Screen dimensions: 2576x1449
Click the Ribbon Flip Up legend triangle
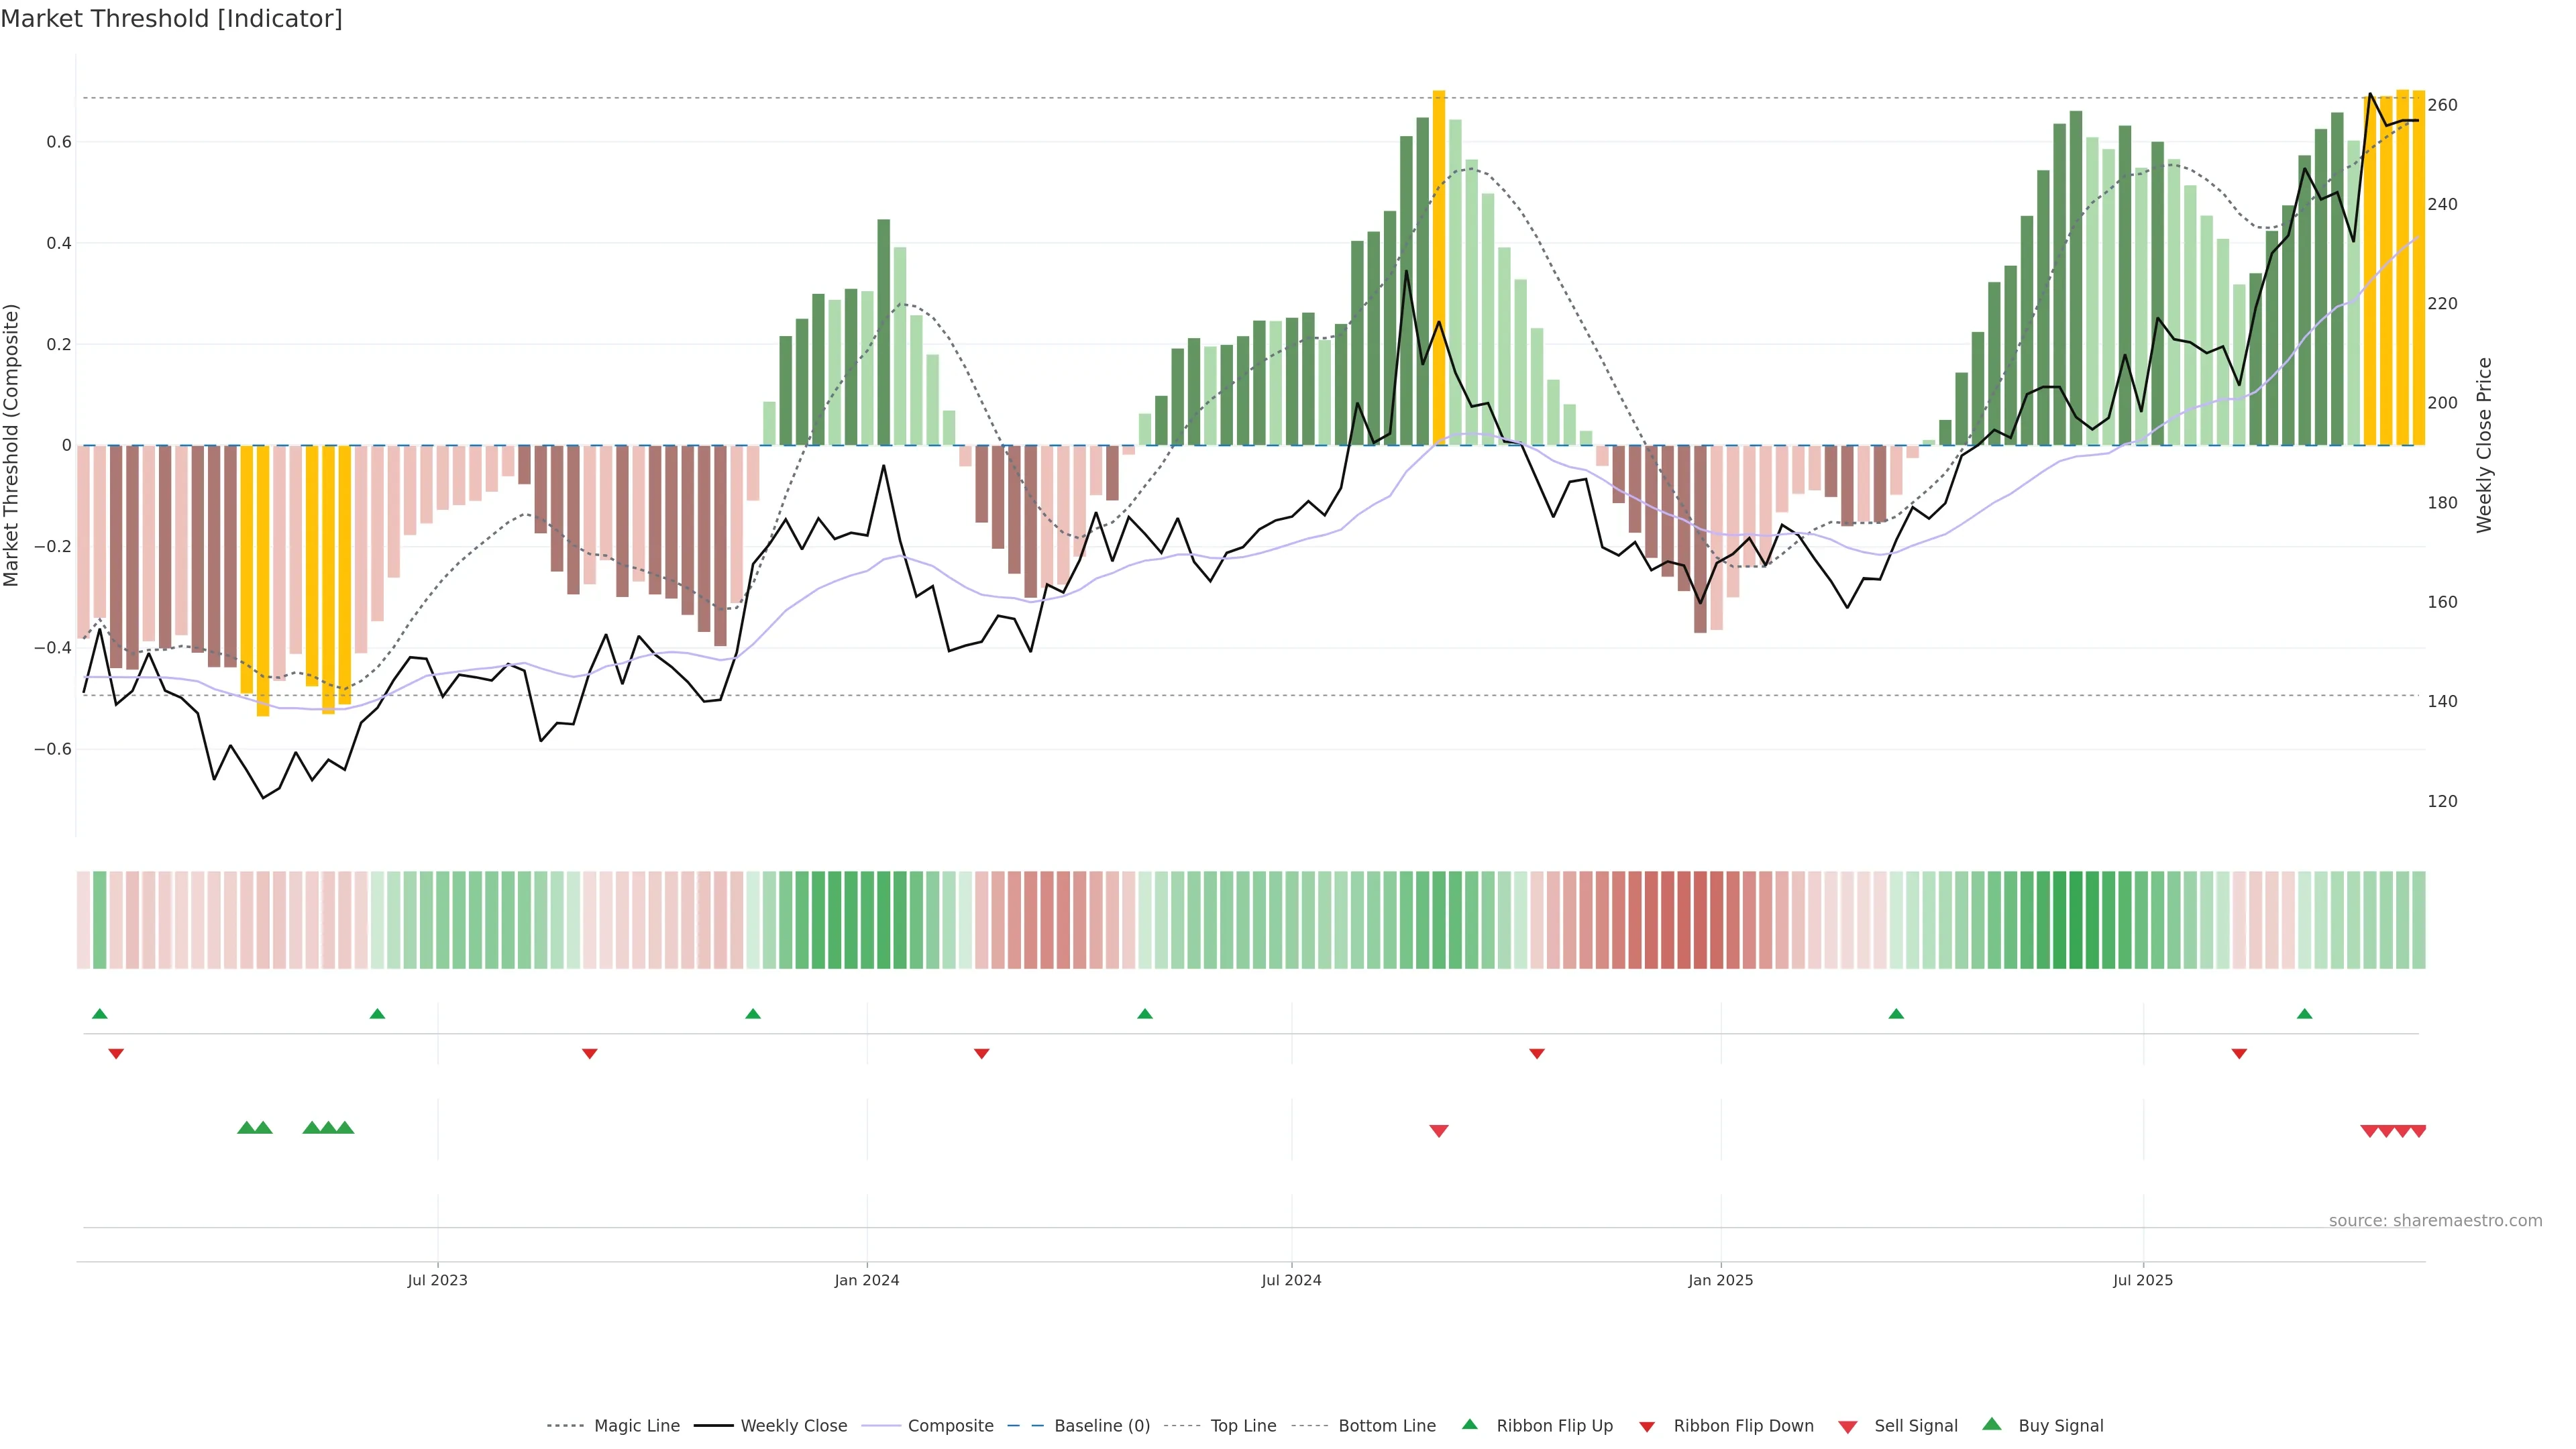[x=1469, y=1424]
